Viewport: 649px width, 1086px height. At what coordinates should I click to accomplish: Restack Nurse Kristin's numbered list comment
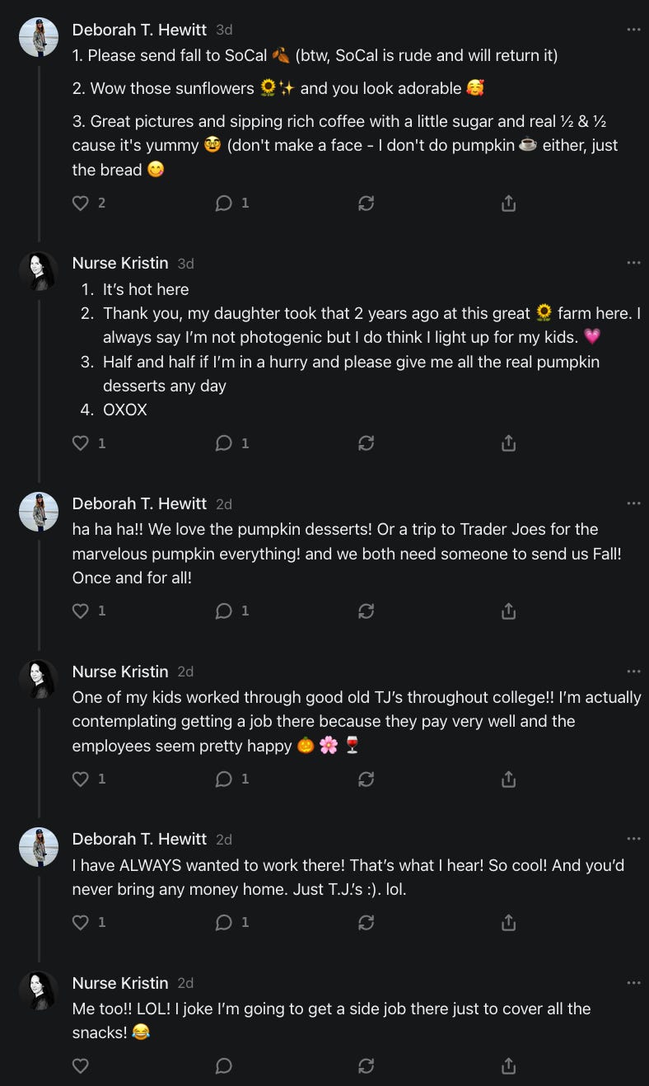click(x=367, y=443)
